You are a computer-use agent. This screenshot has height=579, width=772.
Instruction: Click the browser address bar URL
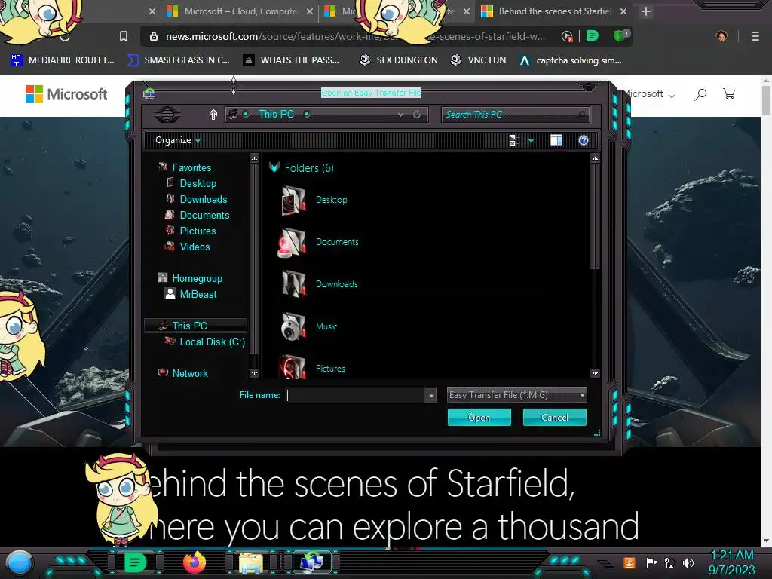coord(354,36)
